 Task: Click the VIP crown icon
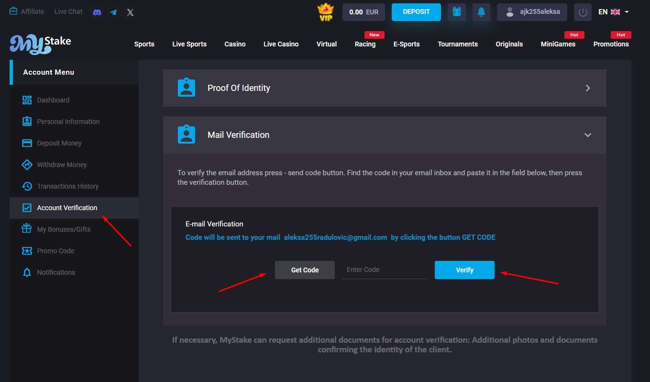coord(326,11)
